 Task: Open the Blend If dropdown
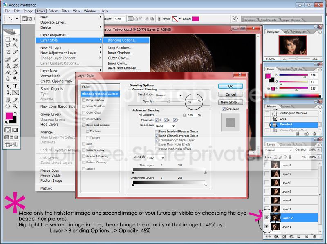click(155, 158)
